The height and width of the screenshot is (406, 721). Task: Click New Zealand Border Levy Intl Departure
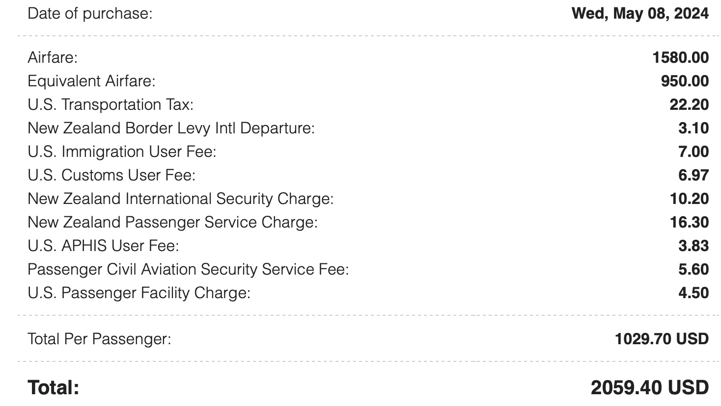tap(171, 128)
